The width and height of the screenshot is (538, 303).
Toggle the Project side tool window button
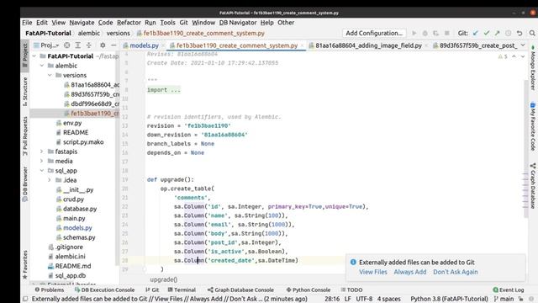click(24, 56)
